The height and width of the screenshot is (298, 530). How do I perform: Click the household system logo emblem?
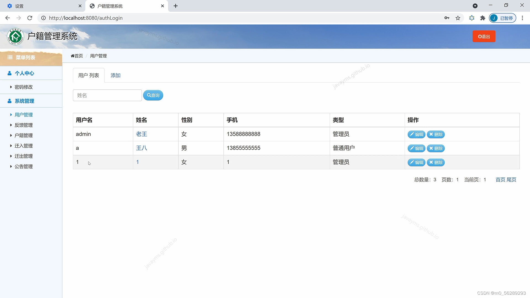click(15, 36)
